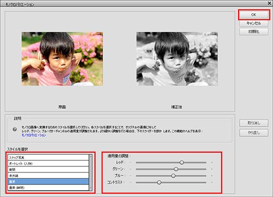Screen dimensions: 273x197
Task: Close the dialog with the X button
Action: pyautogui.click(x=270, y=3)
